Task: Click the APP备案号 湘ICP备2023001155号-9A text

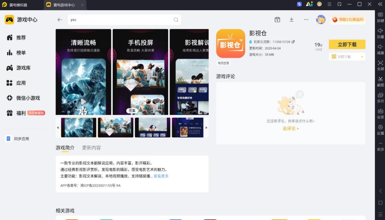Action: 90,186
